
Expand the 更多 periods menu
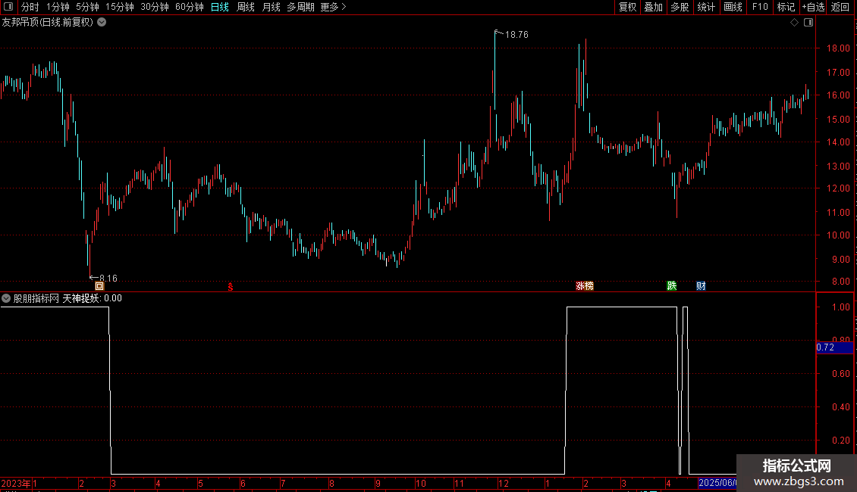(334, 7)
